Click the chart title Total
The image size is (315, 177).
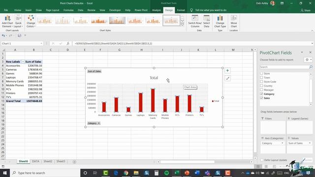coord(154,78)
